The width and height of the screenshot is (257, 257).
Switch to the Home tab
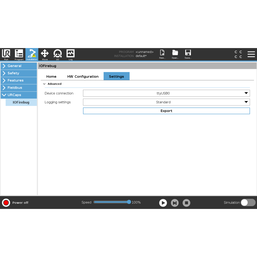pos(51,77)
